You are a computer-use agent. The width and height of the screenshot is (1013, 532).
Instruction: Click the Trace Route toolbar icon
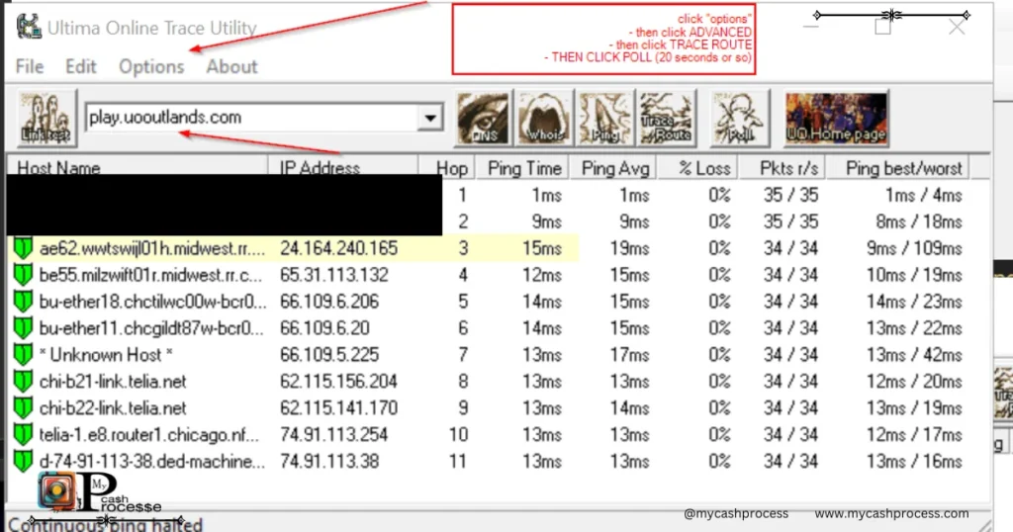click(x=666, y=118)
